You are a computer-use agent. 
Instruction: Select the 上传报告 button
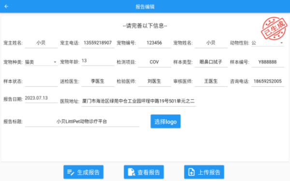click(204, 172)
